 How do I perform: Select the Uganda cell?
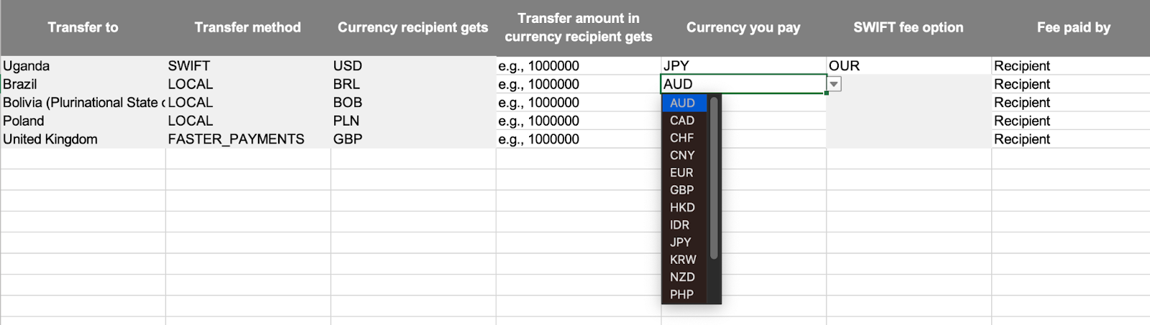(83, 66)
